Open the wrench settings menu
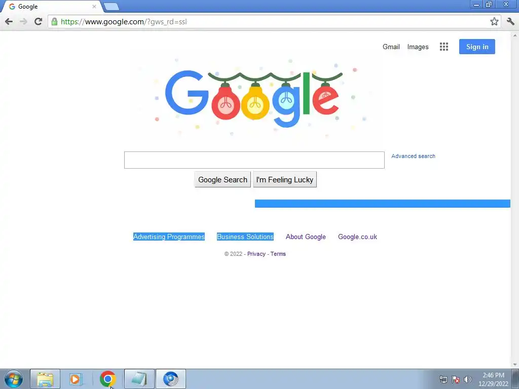Image resolution: width=519 pixels, height=389 pixels. click(510, 22)
